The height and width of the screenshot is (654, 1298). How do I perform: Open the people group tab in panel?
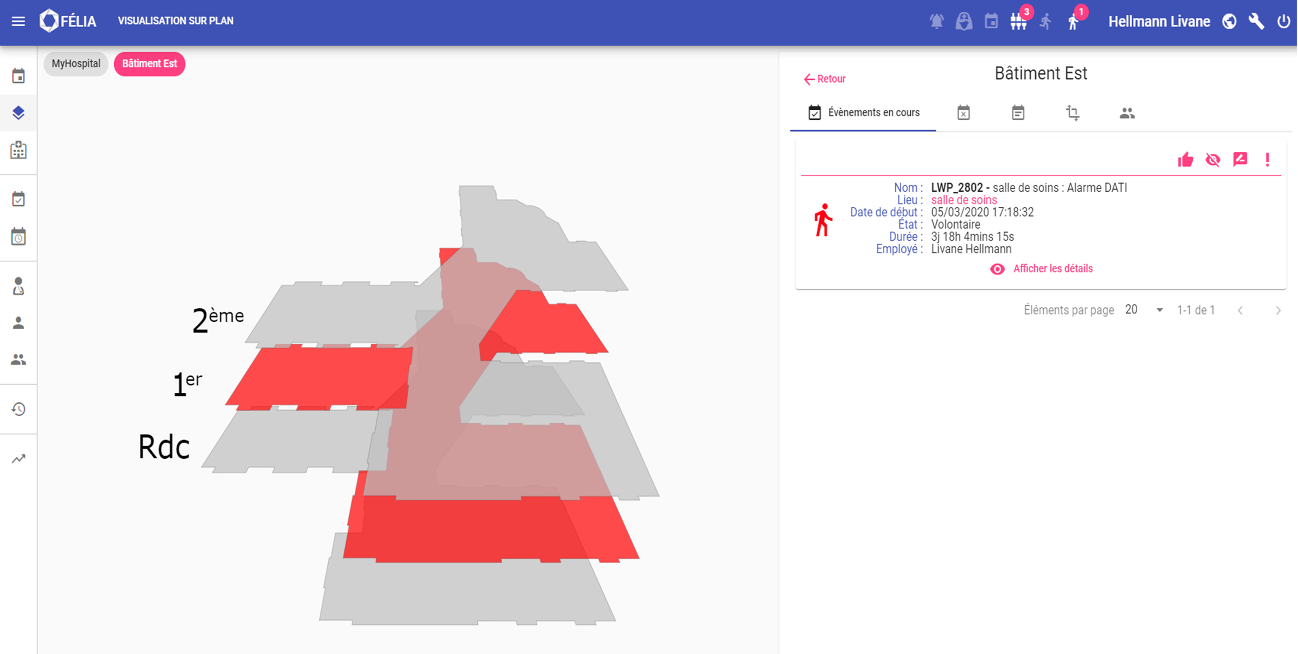pyautogui.click(x=1127, y=113)
